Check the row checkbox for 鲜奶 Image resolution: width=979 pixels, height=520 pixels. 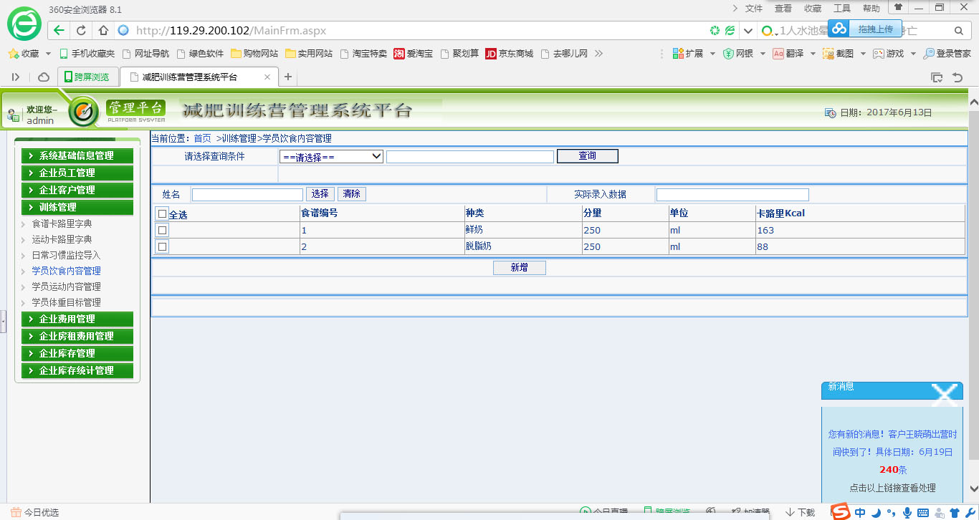(x=163, y=231)
